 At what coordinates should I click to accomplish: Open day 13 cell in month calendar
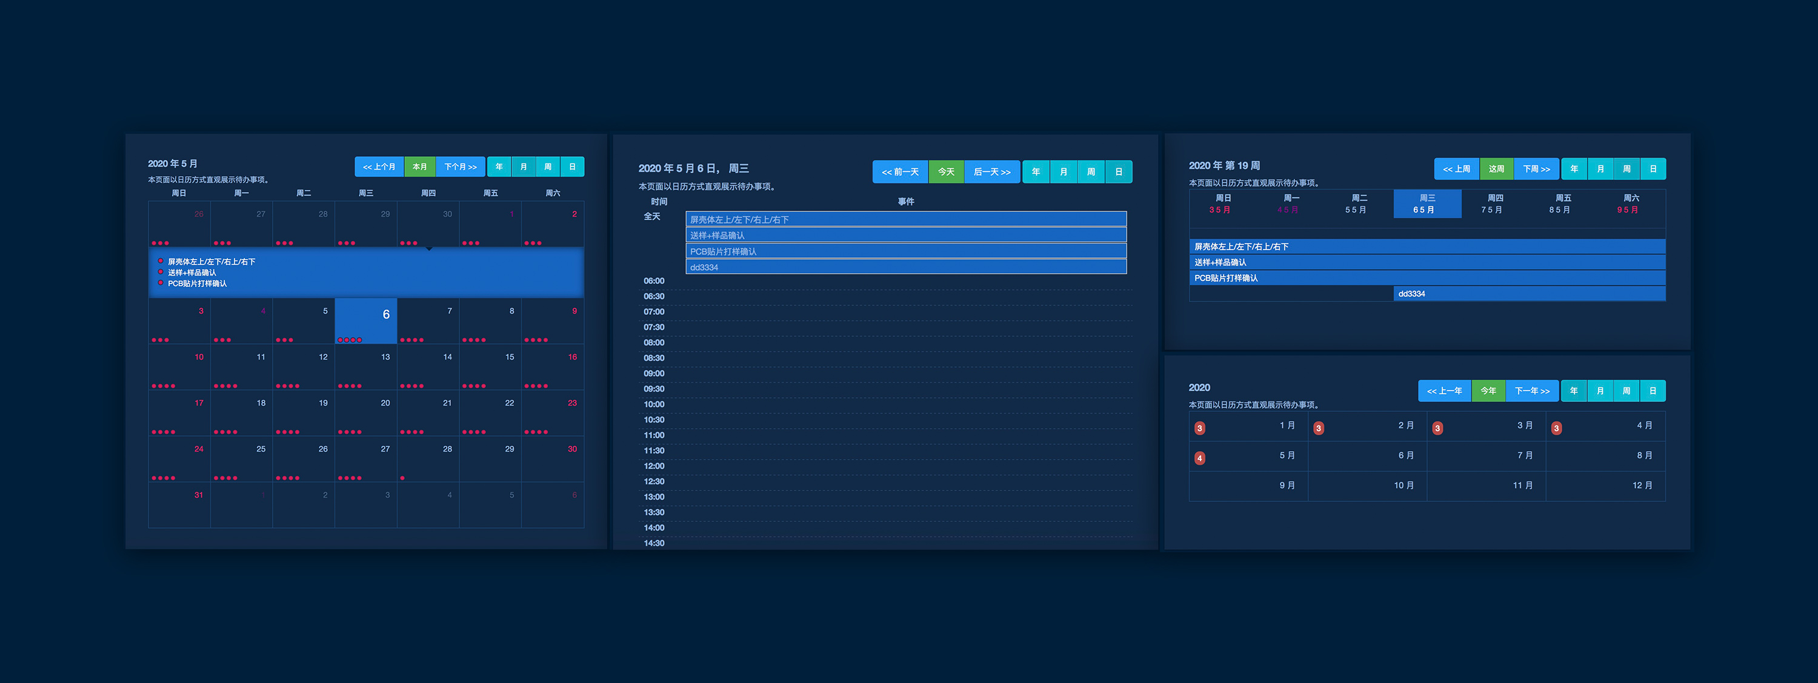365,366
